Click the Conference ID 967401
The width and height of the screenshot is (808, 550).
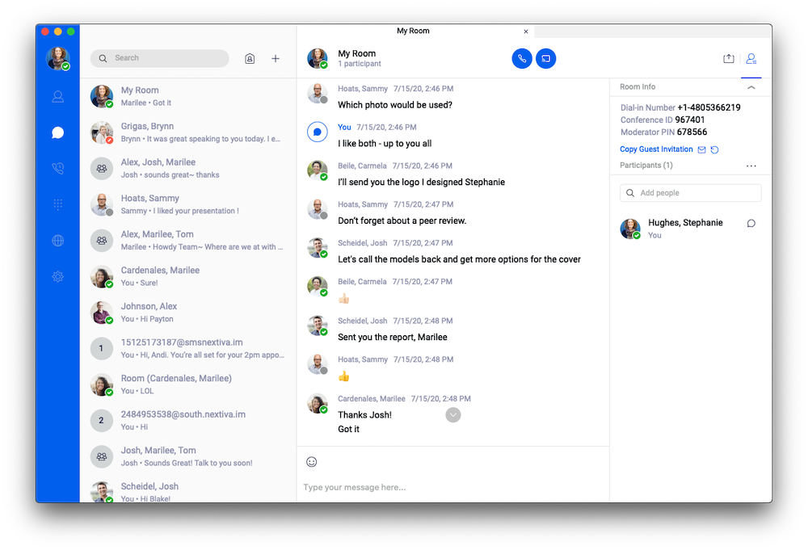663,120
